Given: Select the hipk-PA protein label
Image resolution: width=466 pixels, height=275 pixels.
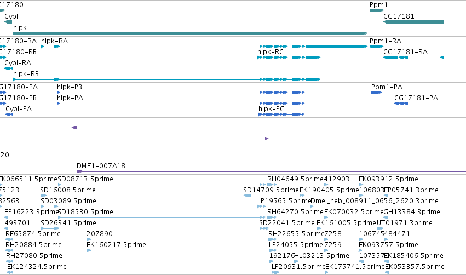Looking at the screenshot, I should (70, 98).
